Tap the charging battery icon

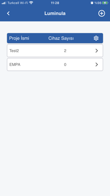pos(105,3)
